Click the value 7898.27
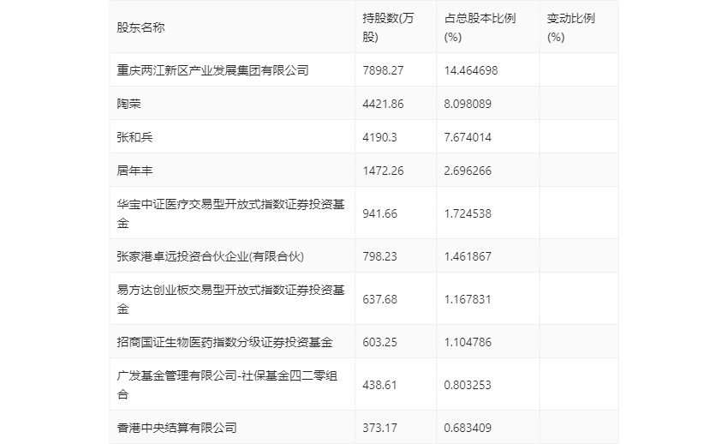 pyautogui.click(x=383, y=70)
